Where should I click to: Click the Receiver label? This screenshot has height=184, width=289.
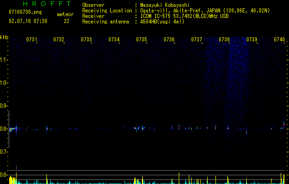93,16
